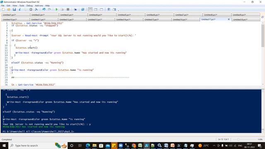
Task: Open Task View on the taskbar
Action: click(80, 145)
